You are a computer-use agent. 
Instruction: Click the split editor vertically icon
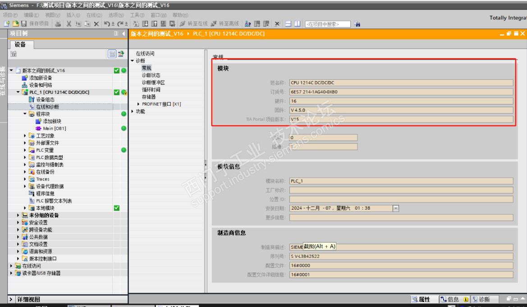tap(298, 23)
